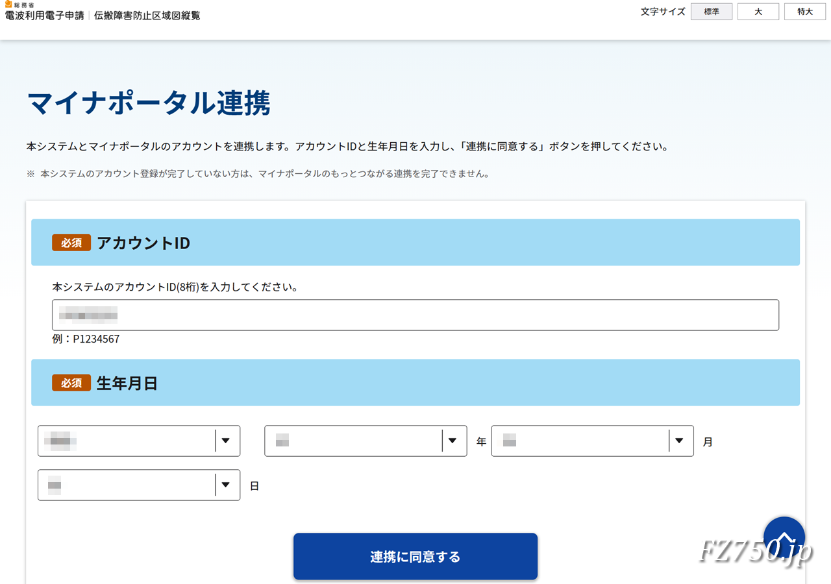Click the year field dropdown arrow icon
This screenshot has height=584, width=831.
(453, 441)
